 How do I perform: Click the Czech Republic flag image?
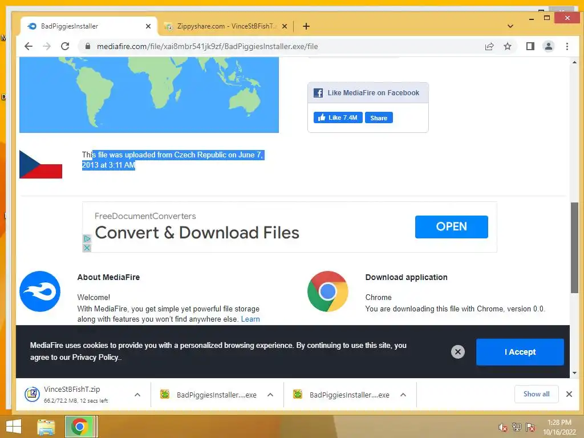pyautogui.click(x=40, y=164)
